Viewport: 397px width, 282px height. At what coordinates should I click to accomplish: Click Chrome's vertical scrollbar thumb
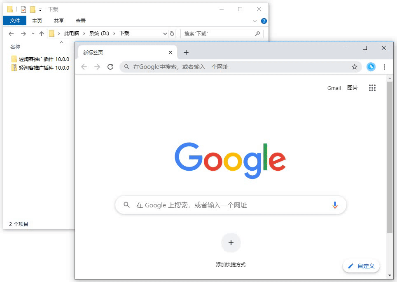pos(390,157)
